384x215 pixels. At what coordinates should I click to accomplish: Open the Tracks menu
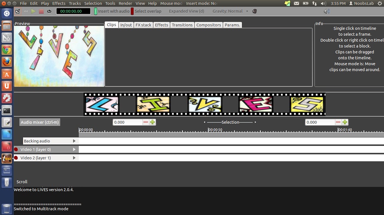point(75,3)
